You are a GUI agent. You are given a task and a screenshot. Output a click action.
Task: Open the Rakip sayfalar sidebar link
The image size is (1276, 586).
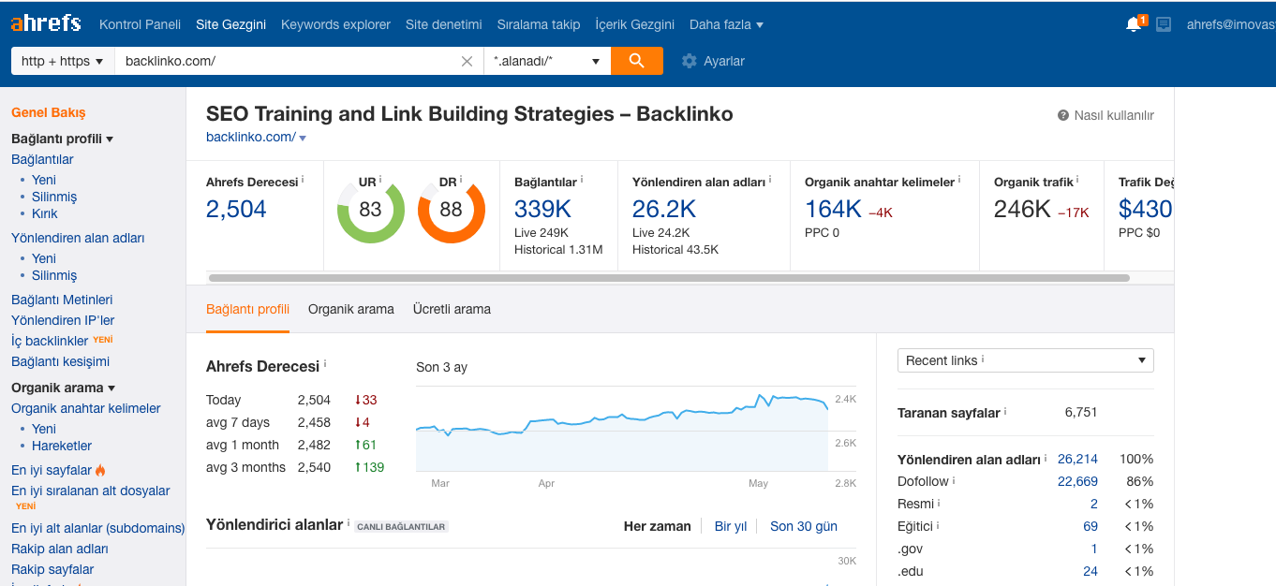(x=52, y=569)
